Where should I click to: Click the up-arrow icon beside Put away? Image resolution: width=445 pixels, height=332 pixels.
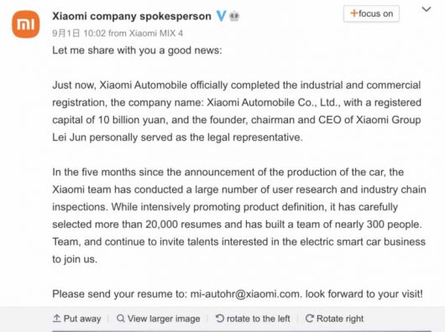pyautogui.click(x=56, y=319)
